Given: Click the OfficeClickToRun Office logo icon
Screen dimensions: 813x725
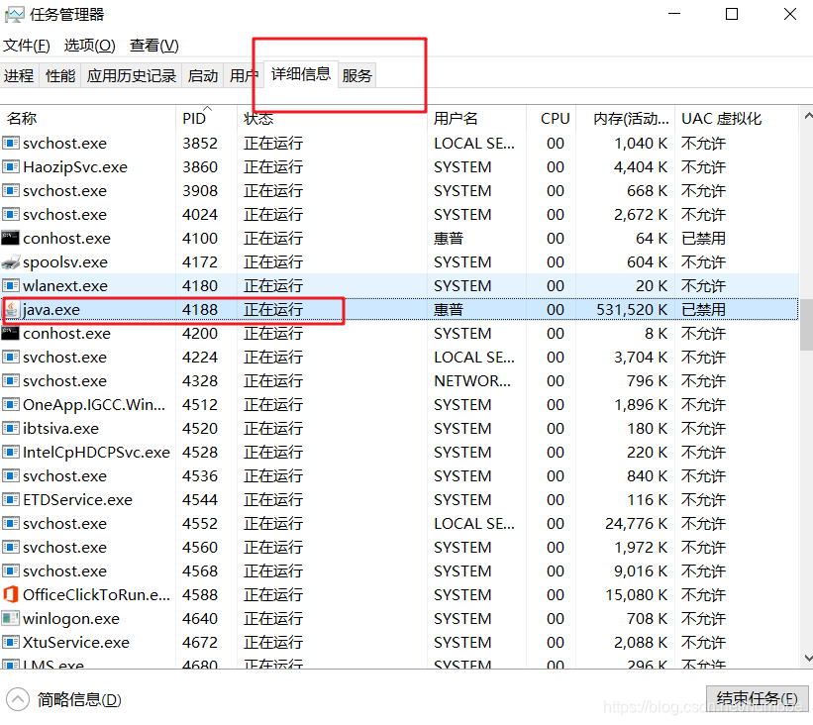Looking at the screenshot, I should point(11,594).
